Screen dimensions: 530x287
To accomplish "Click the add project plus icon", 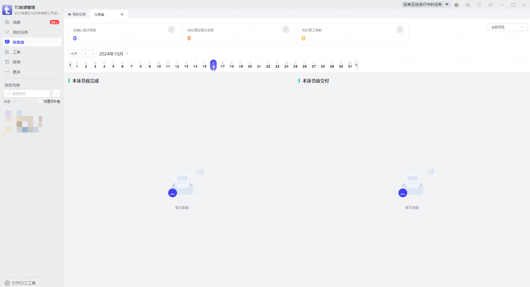I will pos(56,94).
